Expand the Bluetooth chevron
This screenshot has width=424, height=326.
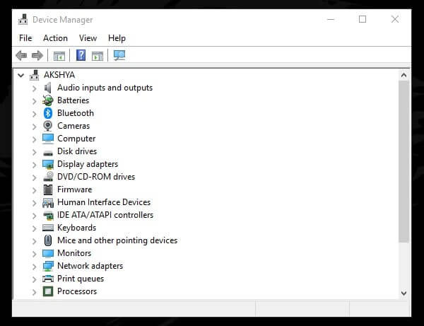click(35, 114)
